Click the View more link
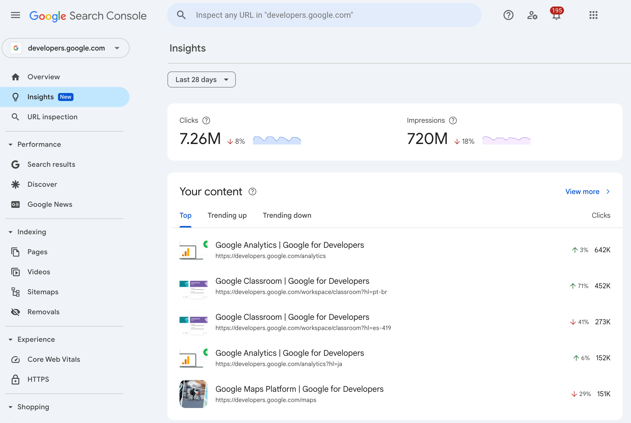This screenshot has height=423, width=631. pos(582,191)
